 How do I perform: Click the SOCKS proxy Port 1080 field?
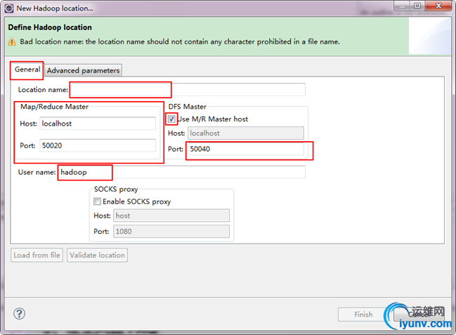(171, 232)
